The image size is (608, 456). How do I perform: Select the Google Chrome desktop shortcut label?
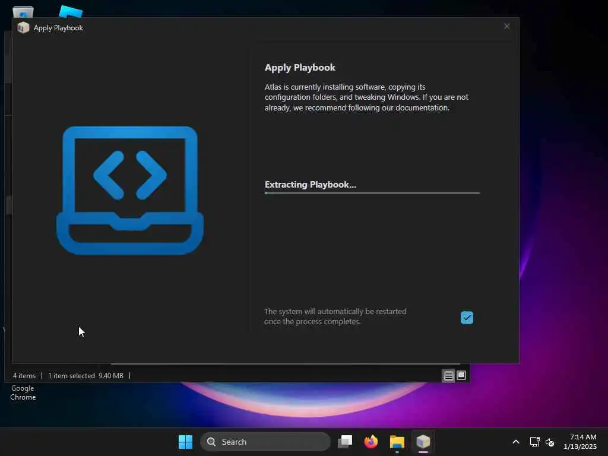tap(23, 392)
